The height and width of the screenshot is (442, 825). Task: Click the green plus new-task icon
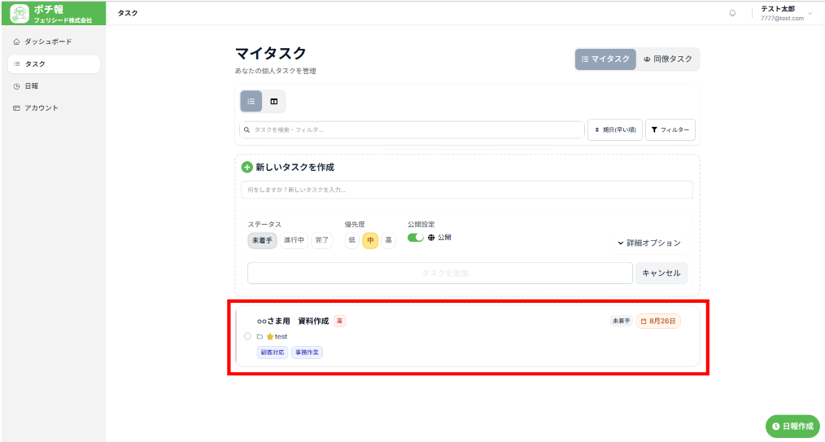click(x=247, y=167)
